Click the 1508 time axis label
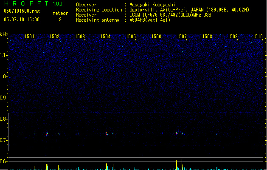The height and width of the screenshot is (170, 267). [207, 37]
